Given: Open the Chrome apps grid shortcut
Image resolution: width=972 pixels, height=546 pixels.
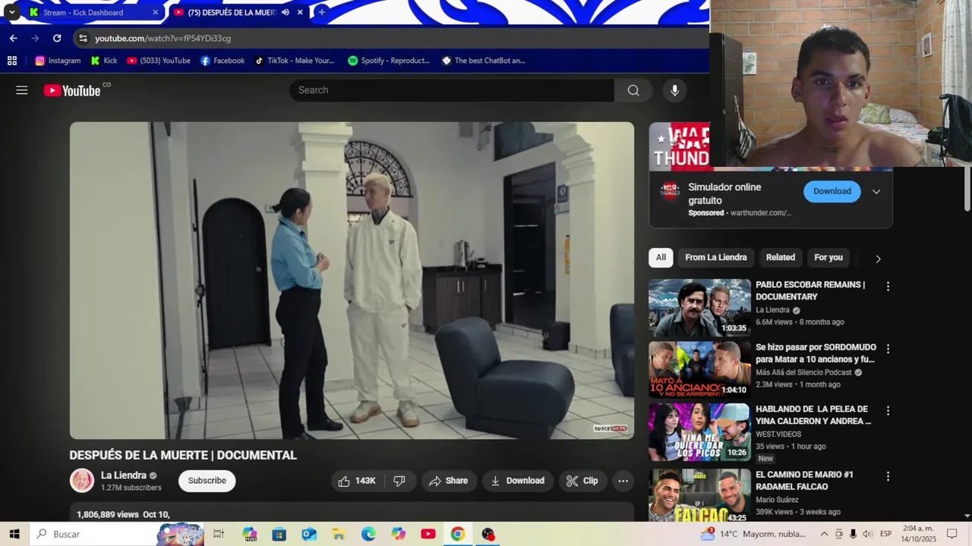Looking at the screenshot, I should [12, 61].
